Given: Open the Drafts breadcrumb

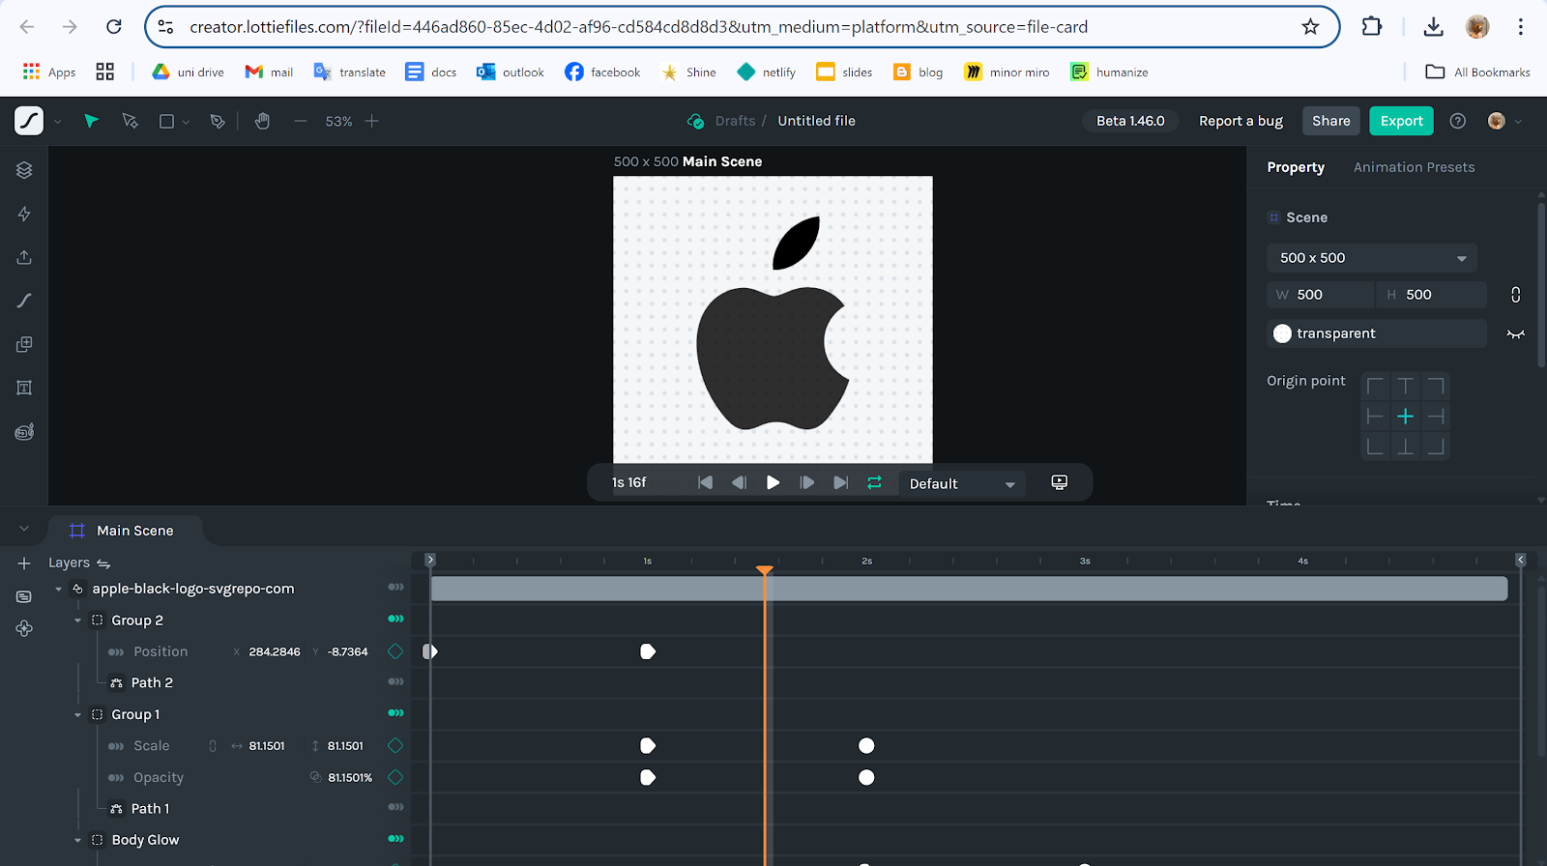Looking at the screenshot, I should click(735, 121).
